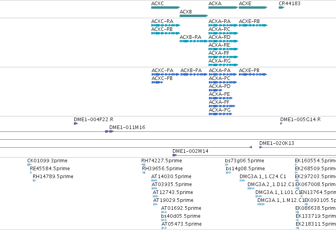Click the CR44183 gene glyph

[x=282, y=8]
